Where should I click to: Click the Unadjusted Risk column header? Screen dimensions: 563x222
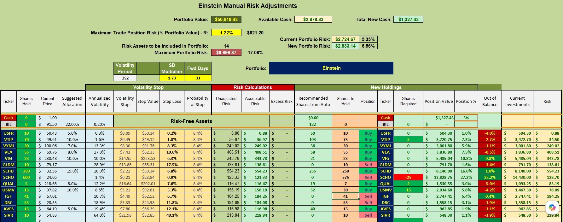point(226,101)
